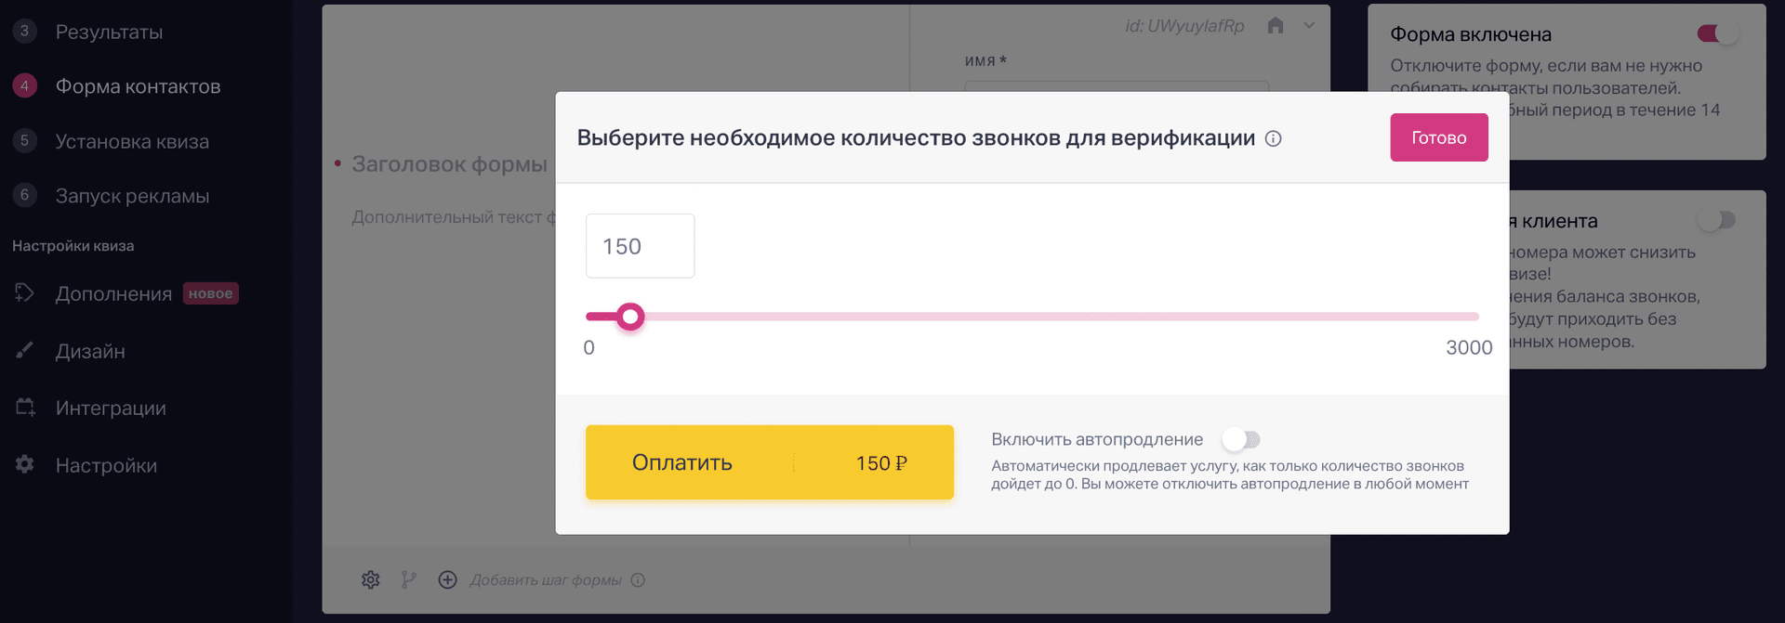Click the Настройки gear icon in sidebar

click(x=25, y=464)
